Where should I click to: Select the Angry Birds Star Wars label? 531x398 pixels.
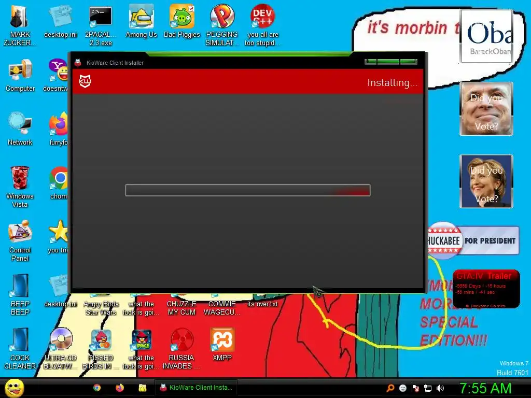tap(101, 308)
